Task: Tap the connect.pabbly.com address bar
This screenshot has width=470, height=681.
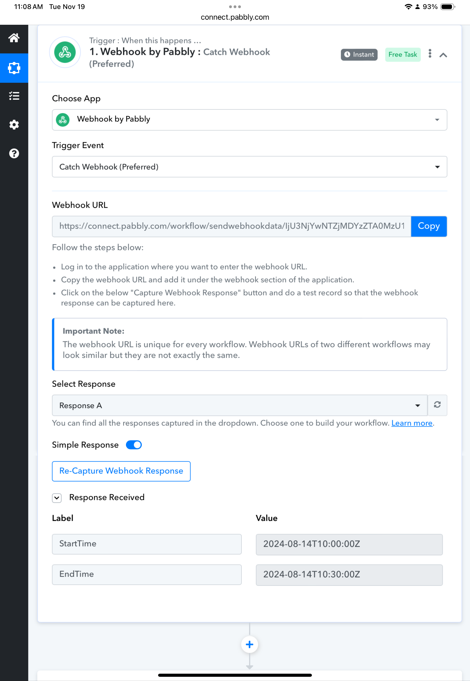Action: coord(235,17)
